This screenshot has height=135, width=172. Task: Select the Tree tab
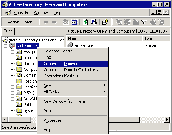[8, 31]
